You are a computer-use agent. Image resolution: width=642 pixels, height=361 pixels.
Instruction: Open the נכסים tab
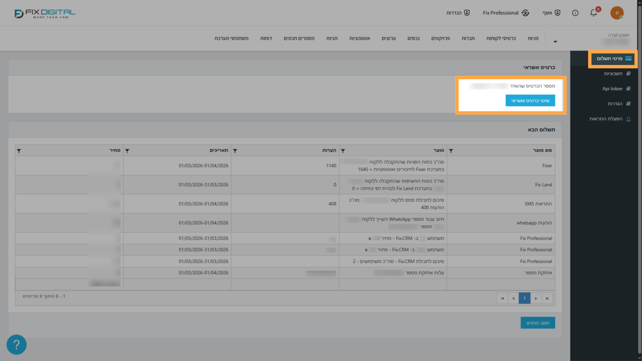tap(413, 38)
